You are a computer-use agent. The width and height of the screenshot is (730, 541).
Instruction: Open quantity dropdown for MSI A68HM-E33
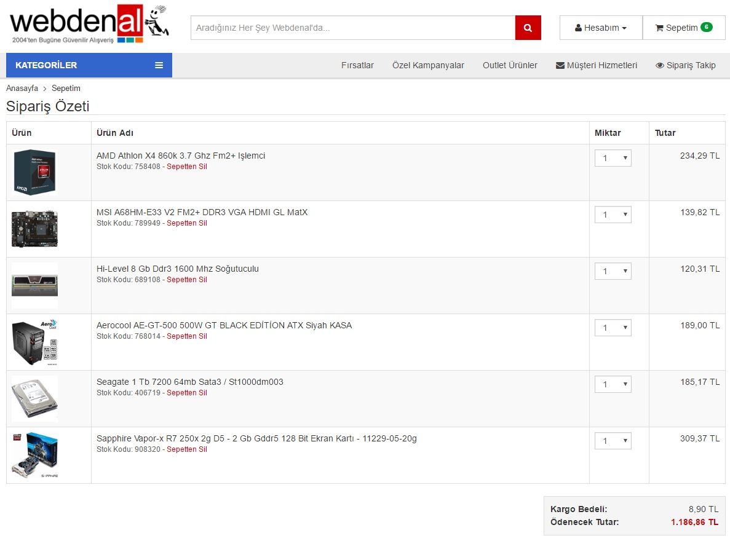coord(613,215)
